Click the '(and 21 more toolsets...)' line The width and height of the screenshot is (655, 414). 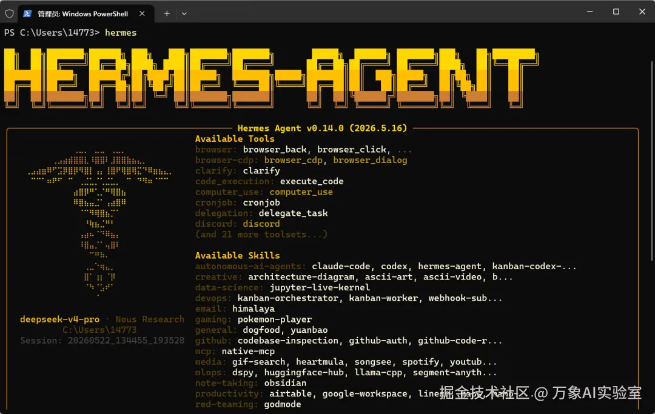261,235
